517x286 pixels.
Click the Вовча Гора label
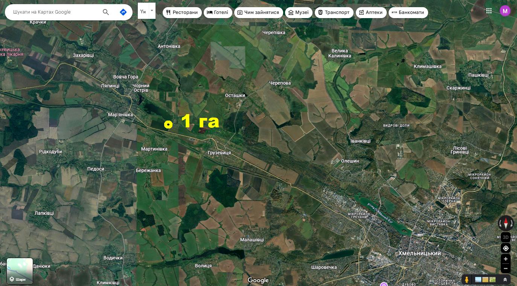[x=125, y=77]
